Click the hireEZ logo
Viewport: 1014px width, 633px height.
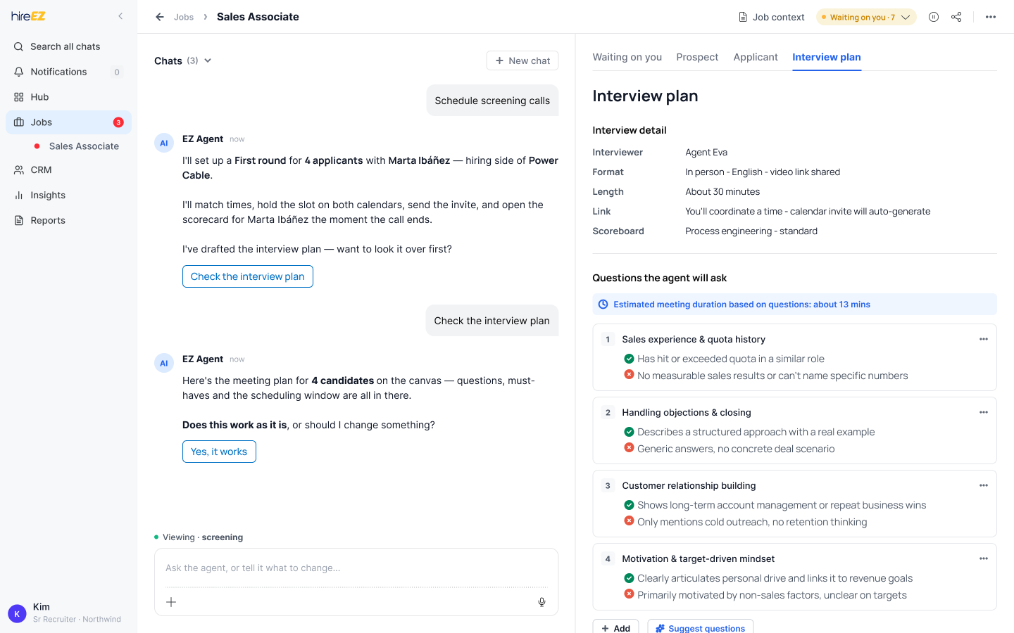pyautogui.click(x=28, y=16)
